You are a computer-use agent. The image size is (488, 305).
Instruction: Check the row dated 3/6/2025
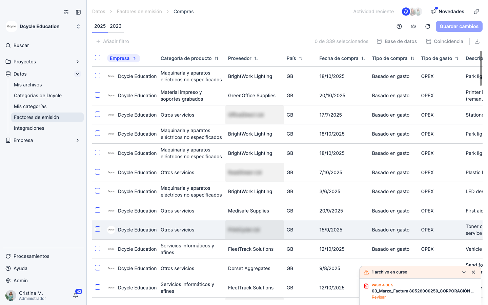click(x=98, y=191)
